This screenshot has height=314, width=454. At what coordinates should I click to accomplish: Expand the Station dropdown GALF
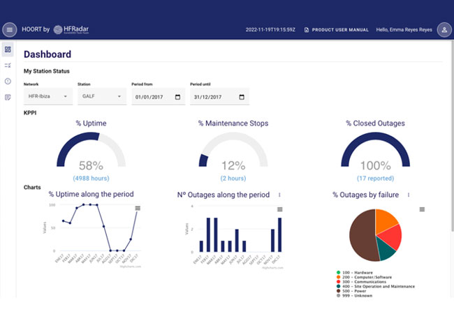[x=102, y=96]
